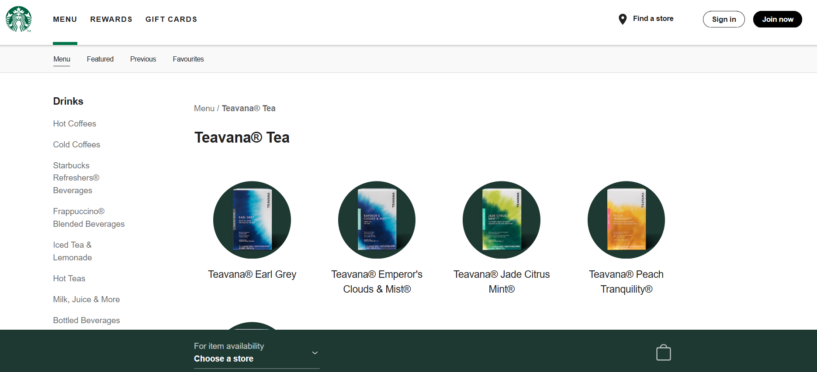Click the Join now button
Screen dimensions: 817x372
[777, 19]
